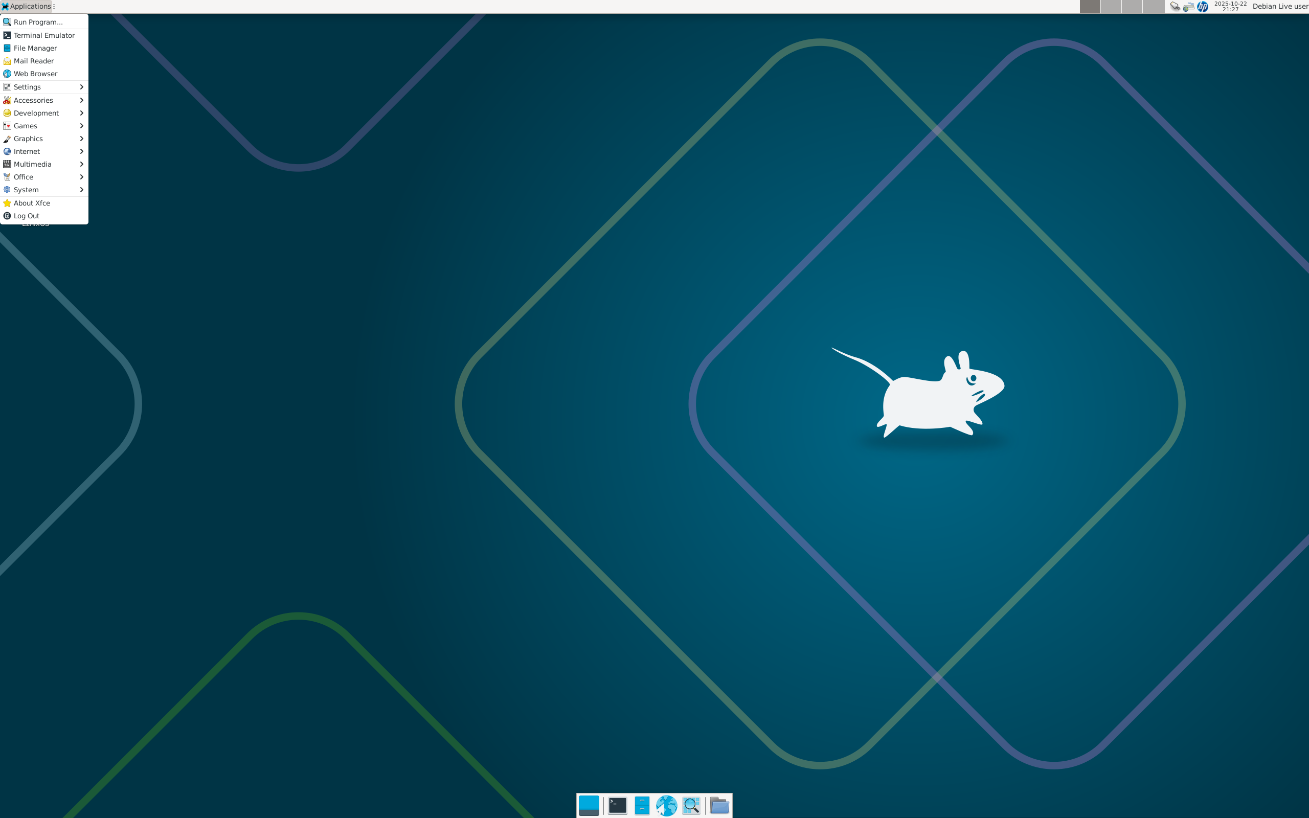Choose Log Out in the Applications menu
The image size is (1309, 818).
pos(44,216)
